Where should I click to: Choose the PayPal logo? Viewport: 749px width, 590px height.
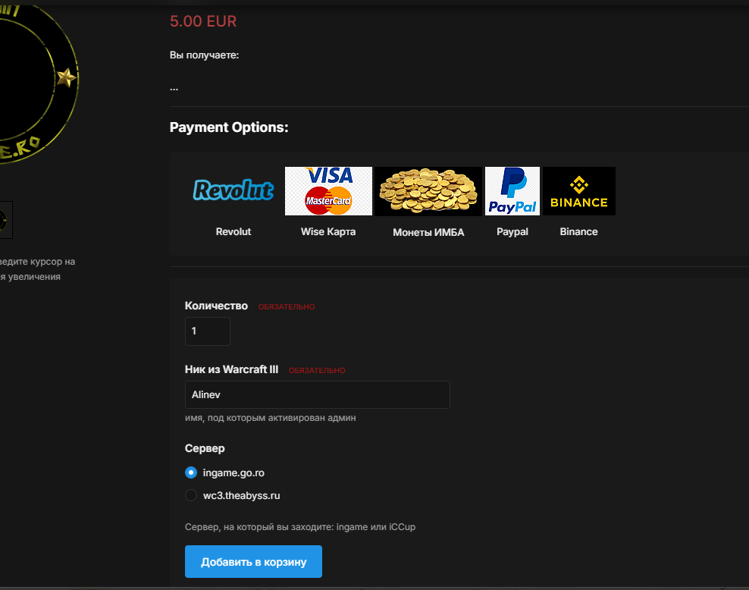pos(512,191)
